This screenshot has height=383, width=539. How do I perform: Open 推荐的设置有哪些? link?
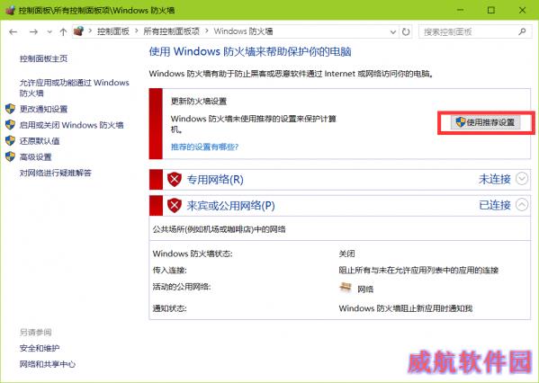(204, 147)
